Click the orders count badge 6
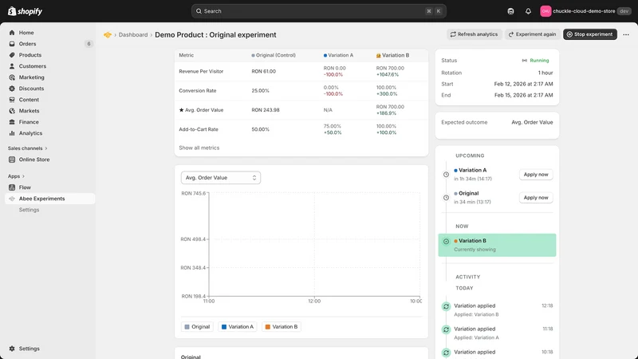The height and width of the screenshot is (359, 638). pyautogui.click(x=89, y=44)
